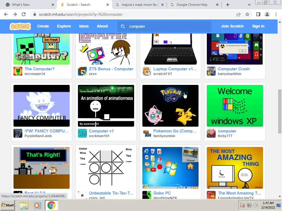Open The Most Amazing Thing thumbnail
The image size is (282, 211).
(235, 168)
